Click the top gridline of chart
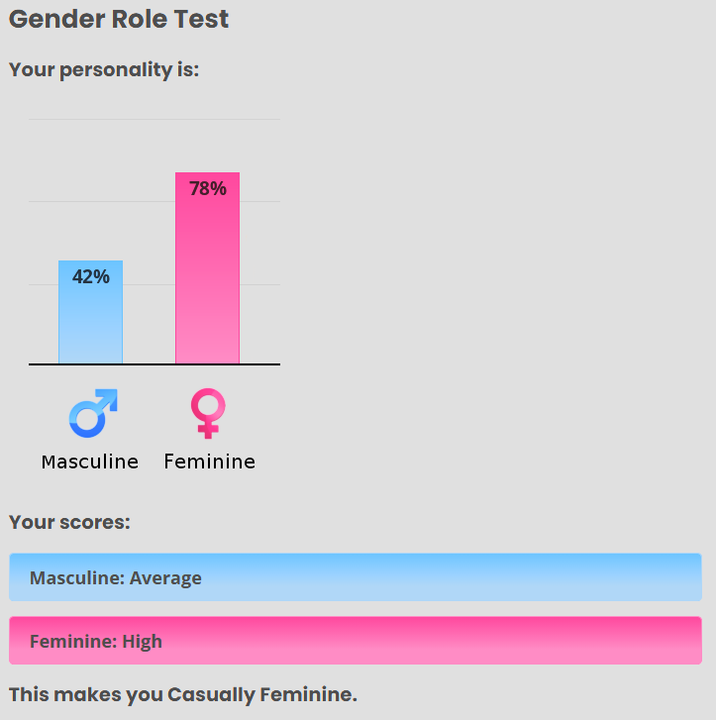 pos(154,120)
